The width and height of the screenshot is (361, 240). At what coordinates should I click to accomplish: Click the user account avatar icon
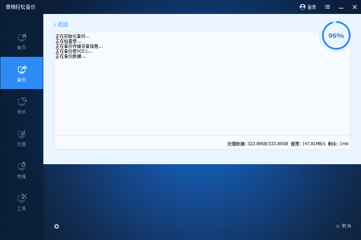(303, 7)
